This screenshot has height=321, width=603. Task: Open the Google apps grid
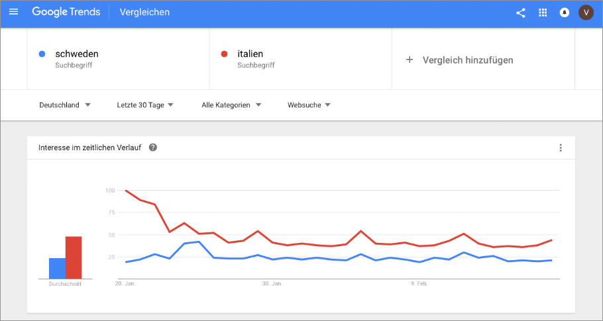(543, 13)
